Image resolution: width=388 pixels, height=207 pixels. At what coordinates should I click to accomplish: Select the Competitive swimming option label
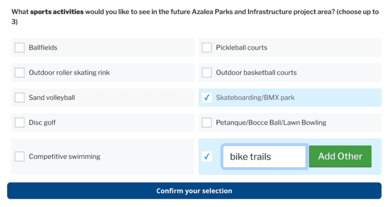point(64,156)
